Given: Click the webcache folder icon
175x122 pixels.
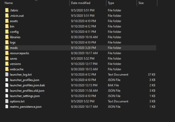Looking at the screenshot, I should (x=7, y=69).
